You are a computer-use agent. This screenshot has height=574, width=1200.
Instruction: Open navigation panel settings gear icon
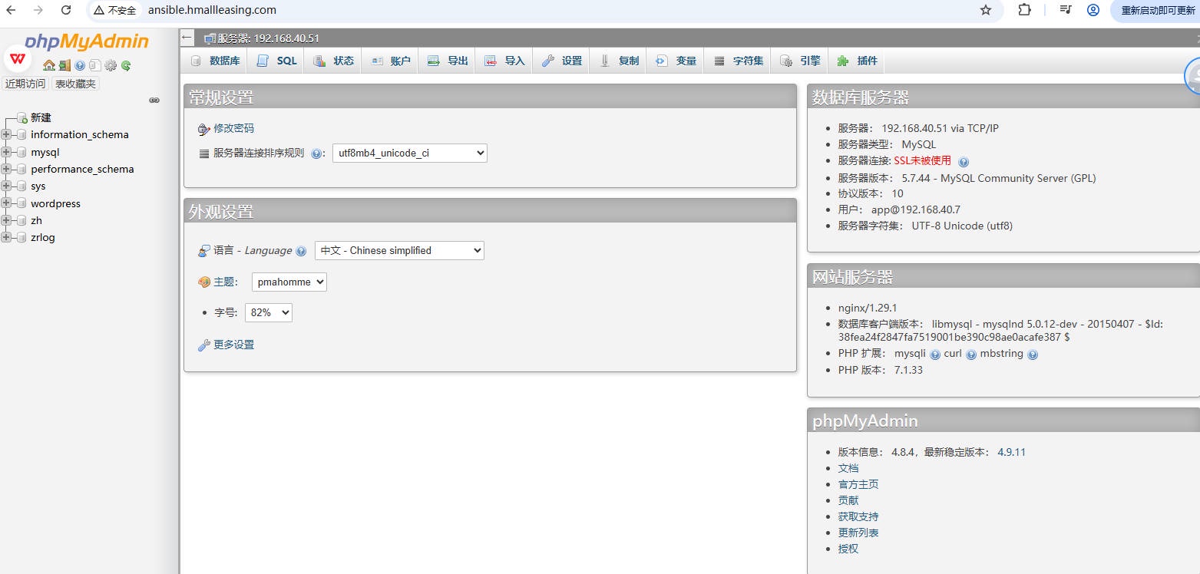(x=111, y=65)
